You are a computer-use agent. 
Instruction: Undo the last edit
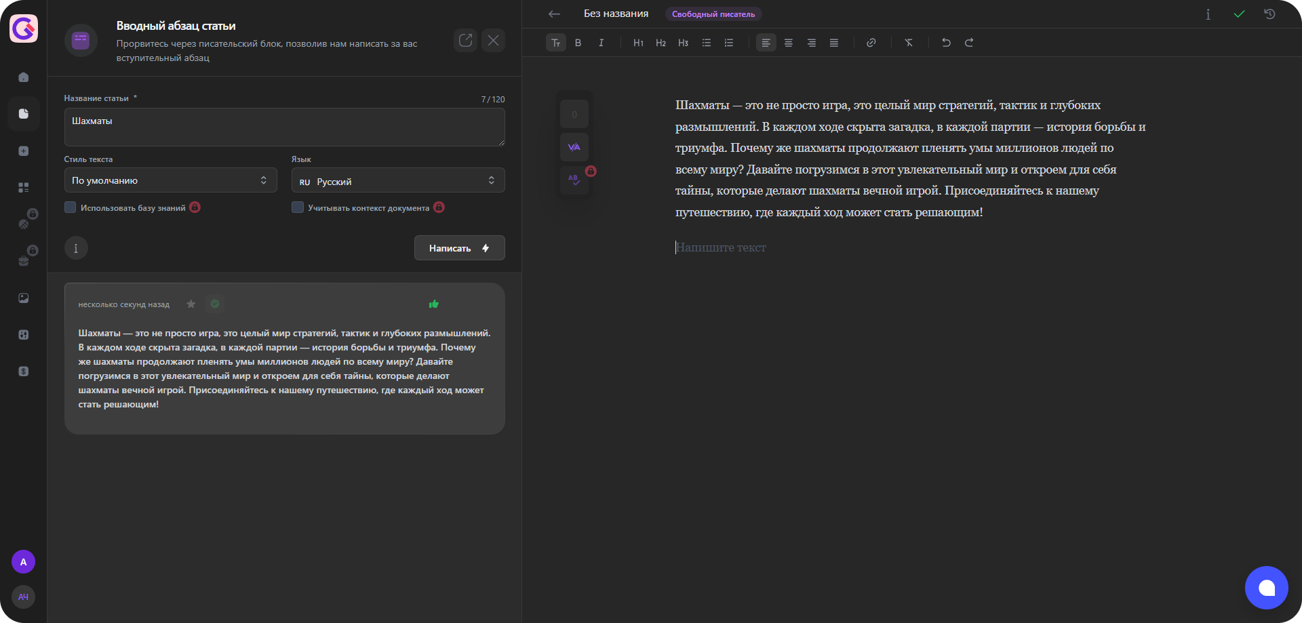(x=946, y=43)
